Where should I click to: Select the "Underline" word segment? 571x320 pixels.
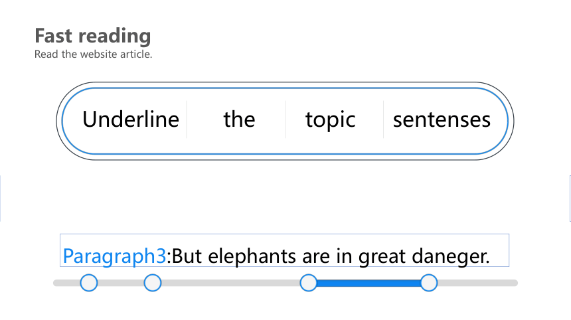pos(131,120)
